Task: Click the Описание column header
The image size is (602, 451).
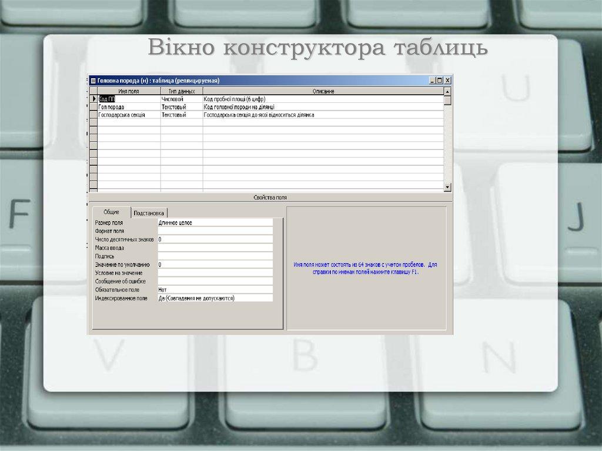Action: (x=323, y=91)
